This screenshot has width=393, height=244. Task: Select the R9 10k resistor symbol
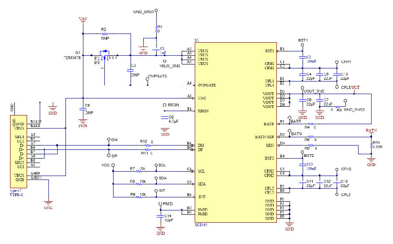[139, 197]
